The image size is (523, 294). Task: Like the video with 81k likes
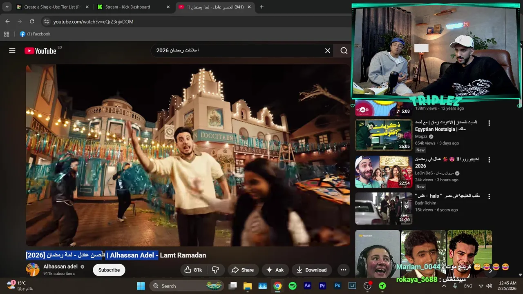coord(193,270)
